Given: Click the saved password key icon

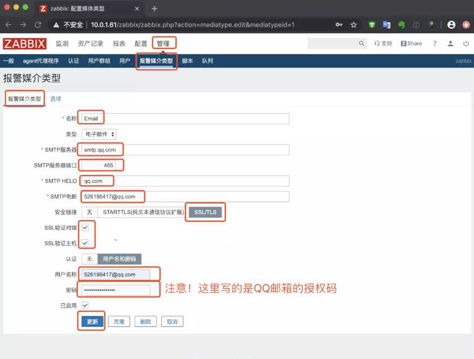Looking at the screenshot, I should [339, 25].
